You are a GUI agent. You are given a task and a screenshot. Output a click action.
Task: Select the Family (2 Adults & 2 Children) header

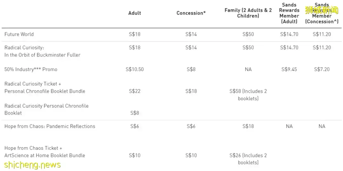tap(248, 13)
